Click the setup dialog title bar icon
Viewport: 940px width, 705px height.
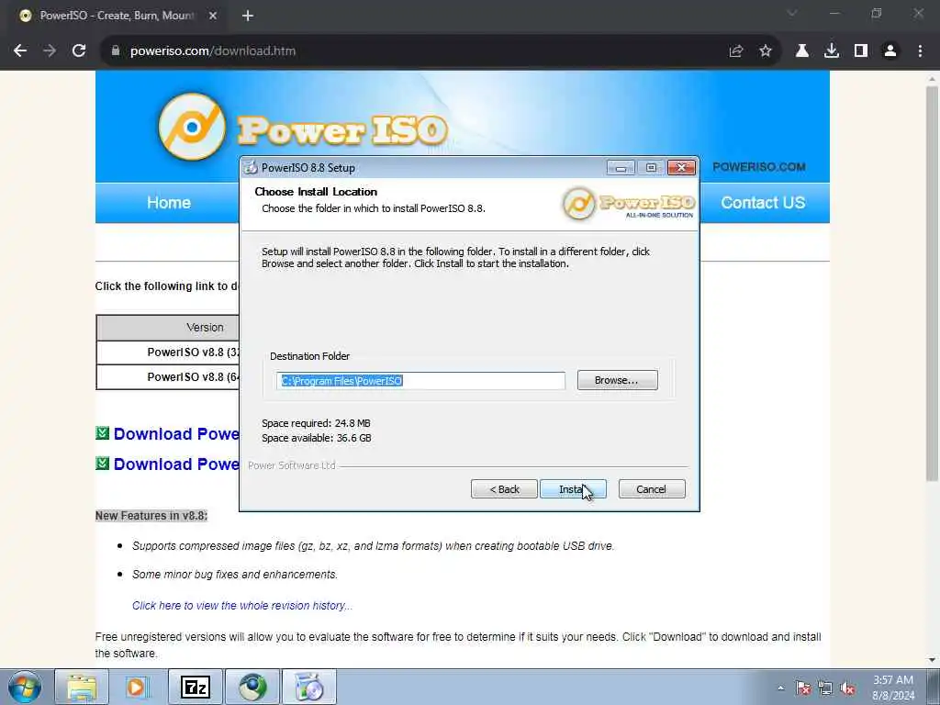click(251, 168)
